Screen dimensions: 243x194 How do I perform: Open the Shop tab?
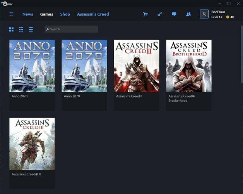coord(65,14)
